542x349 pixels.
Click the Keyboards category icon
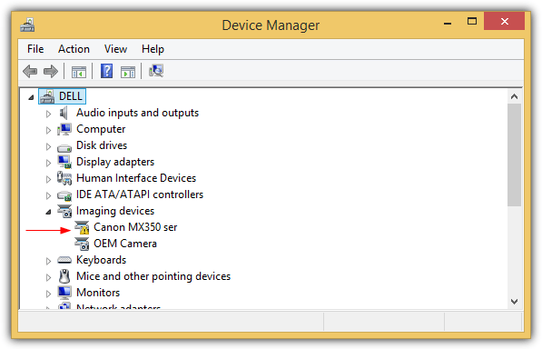tap(64, 260)
